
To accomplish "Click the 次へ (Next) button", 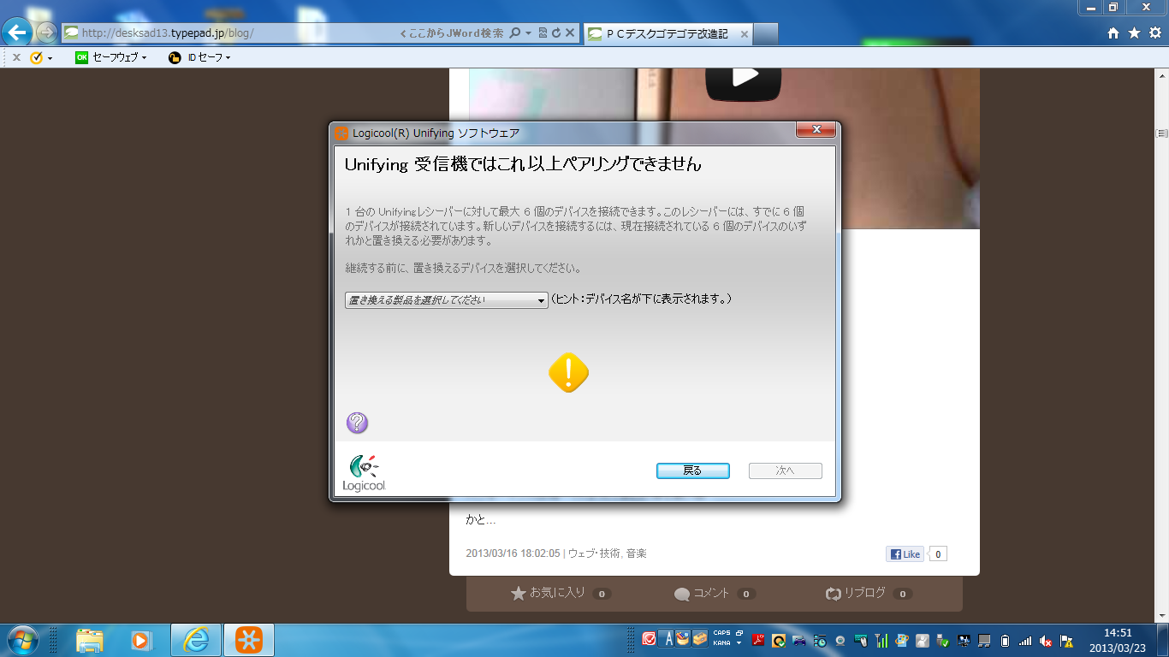I will click(x=785, y=471).
